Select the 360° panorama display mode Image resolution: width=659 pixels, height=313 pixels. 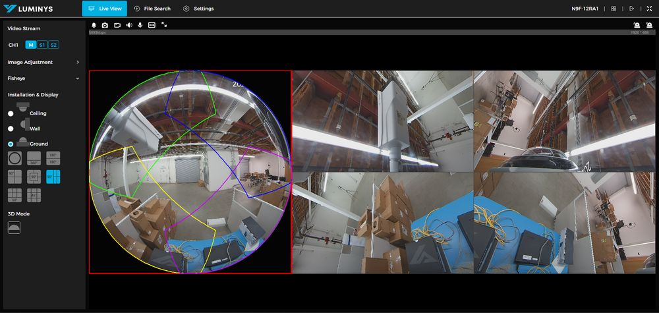(34, 158)
